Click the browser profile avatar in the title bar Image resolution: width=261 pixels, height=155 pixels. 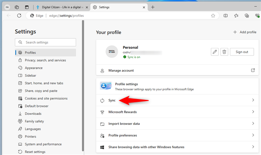[x=7, y=7]
